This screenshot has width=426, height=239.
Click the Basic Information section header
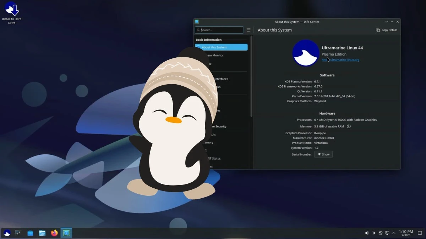[x=208, y=40]
